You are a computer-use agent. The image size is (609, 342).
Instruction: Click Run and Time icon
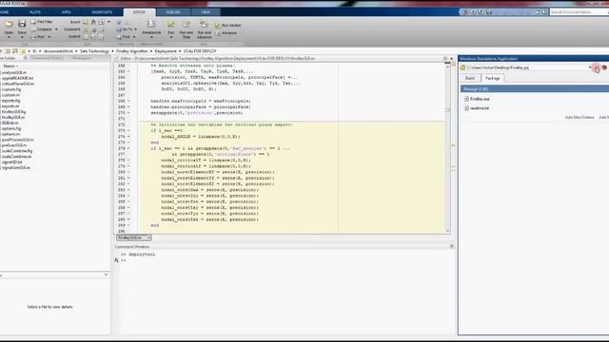click(187, 25)
